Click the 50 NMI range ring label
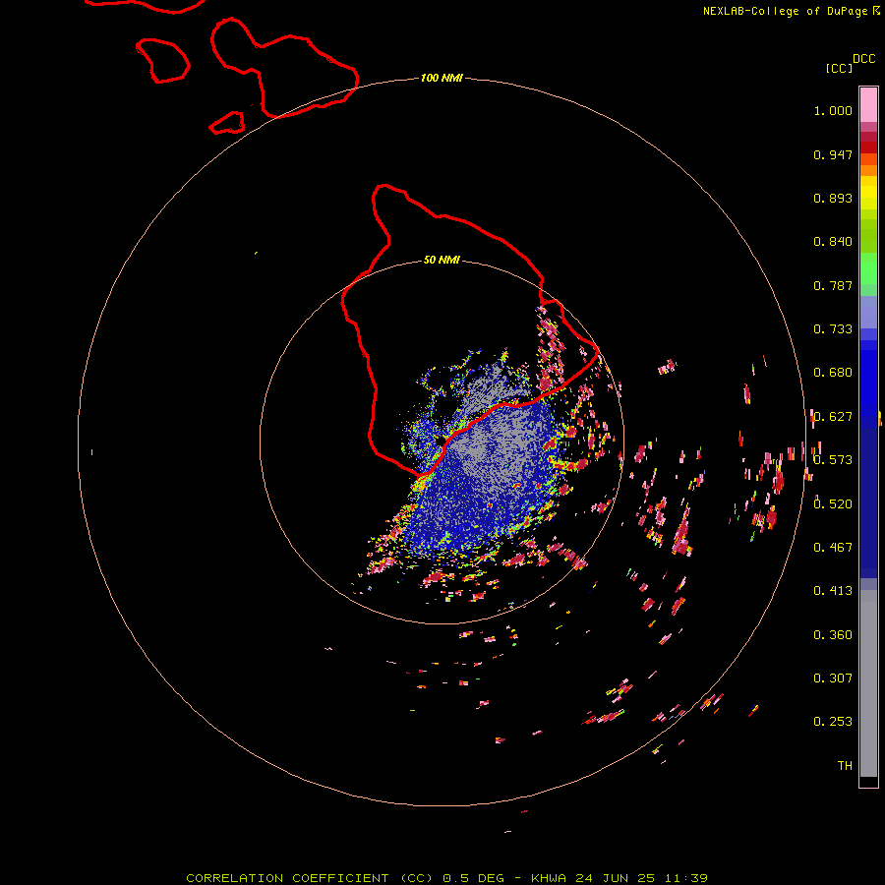Screen dimensions: 885x885 (442, 260)
